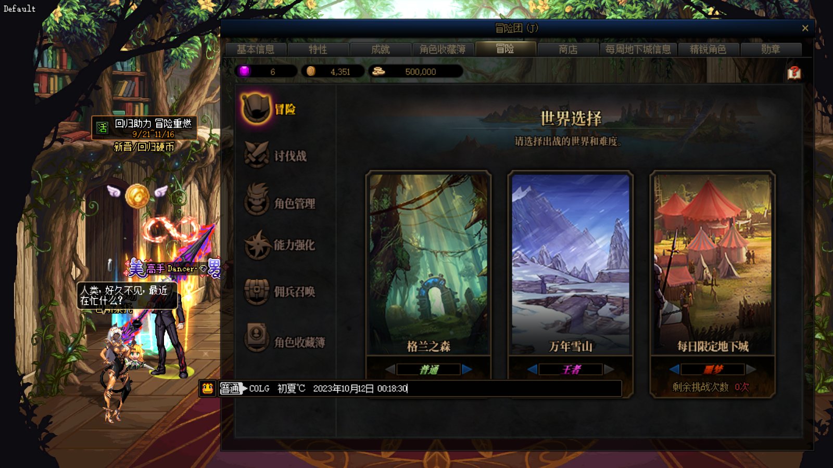This screenshot has width=833, height=468.
Task: Open 佣兵召唤 mercenary summon icon
Action: click(257, 291)
